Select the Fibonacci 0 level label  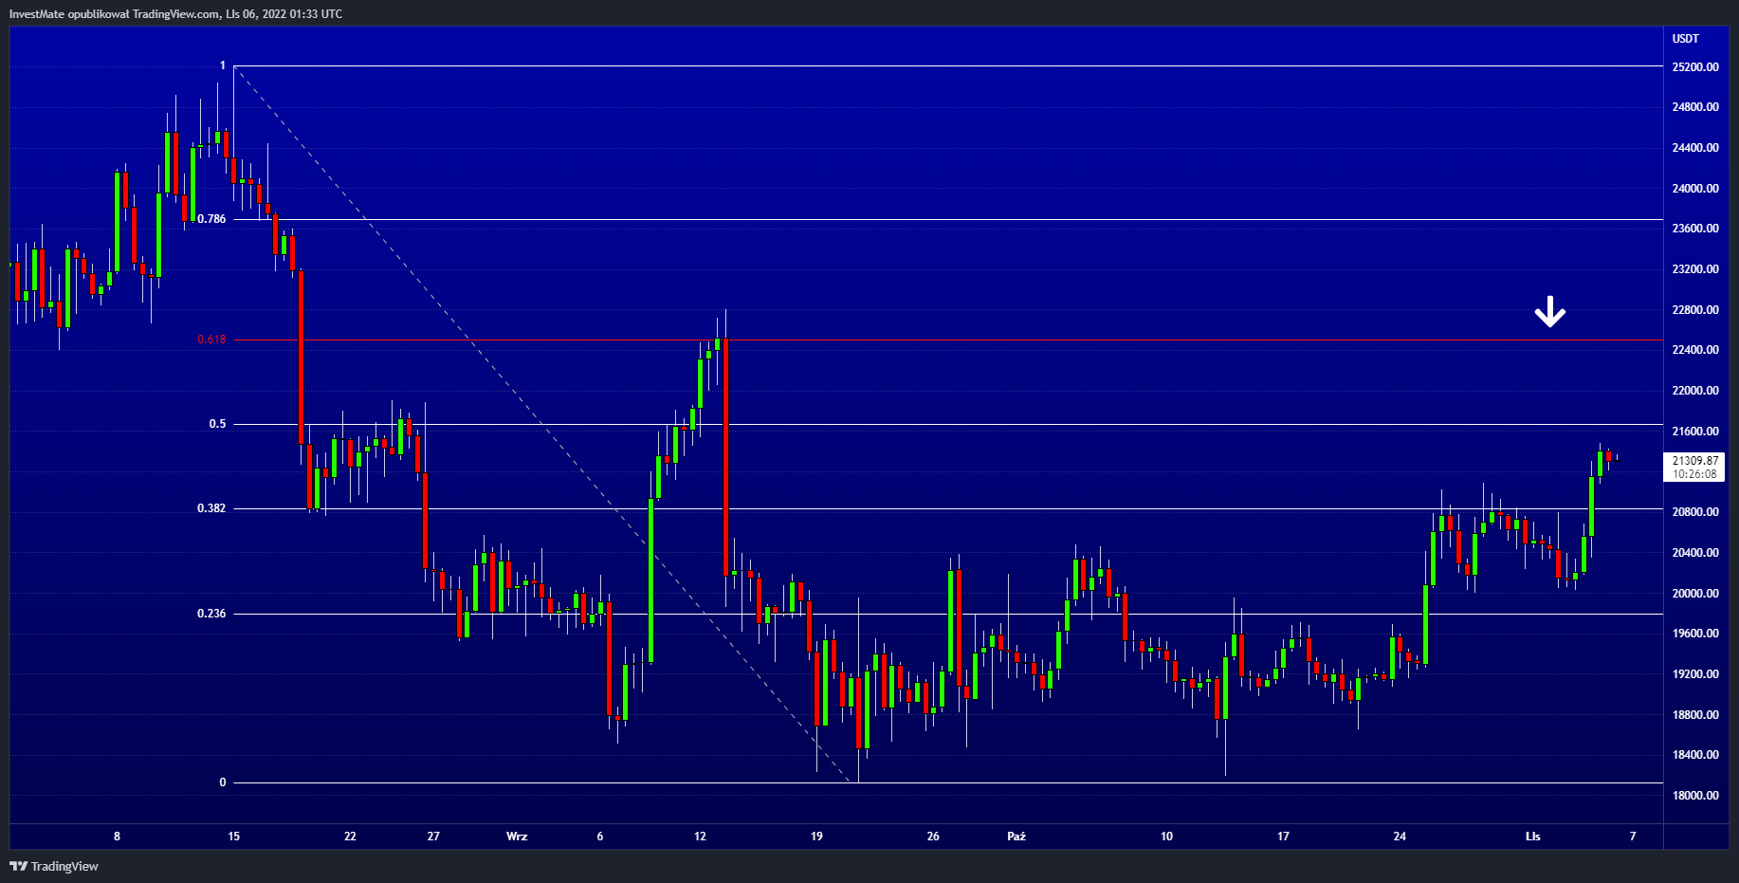tap(223, 782)
